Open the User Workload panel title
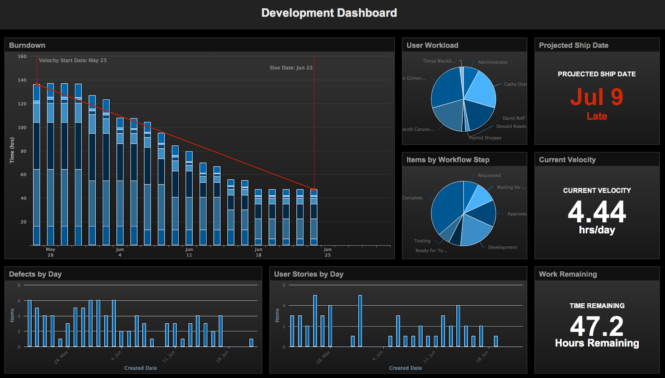665x378 pixels. click(x=432, y=45)
